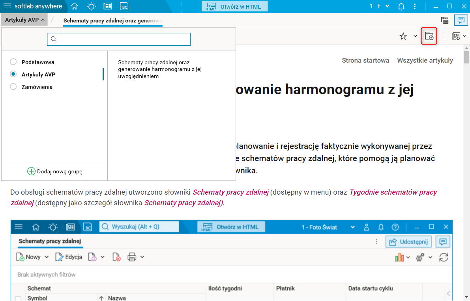Image resolution: width=470 pixels, height=301 pixels.
Task: Click the Data startu cyklu column header
Action: [371, 288]
